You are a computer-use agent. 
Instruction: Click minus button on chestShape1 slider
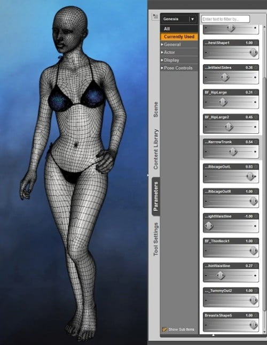click(206, 52)
